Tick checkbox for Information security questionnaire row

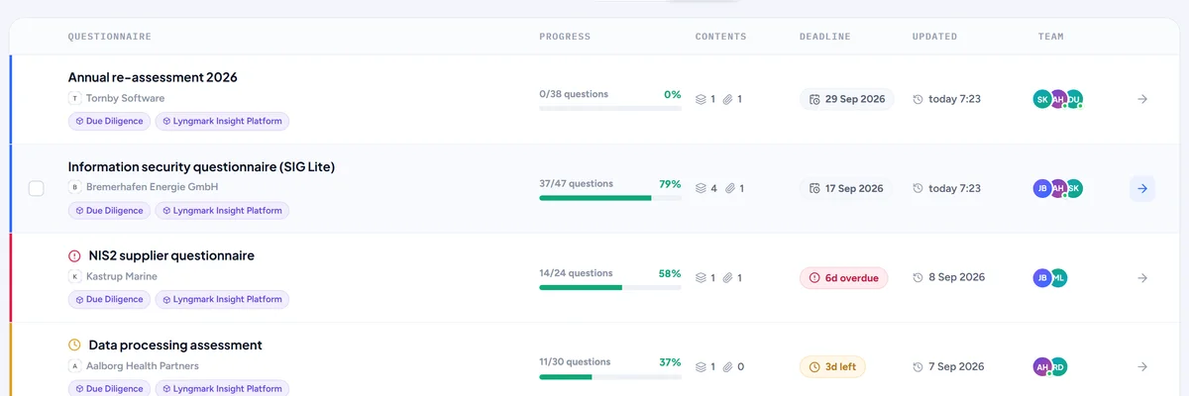36,188
